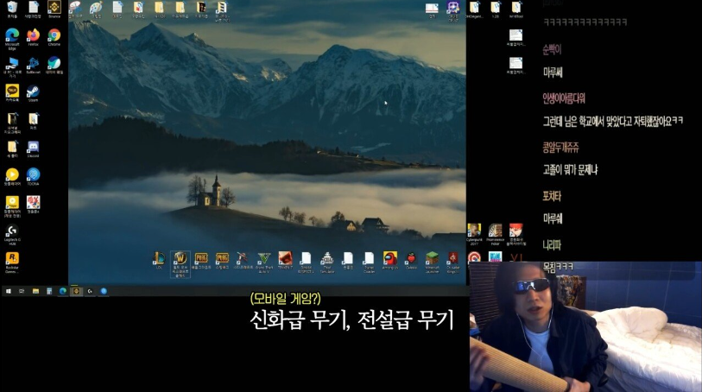Open the Recycle Bin desktop icon
This screenshot has height=392, width=702.
12,9
